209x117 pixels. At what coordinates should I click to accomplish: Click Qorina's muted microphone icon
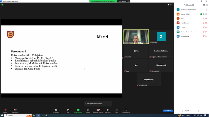point(204,27)
